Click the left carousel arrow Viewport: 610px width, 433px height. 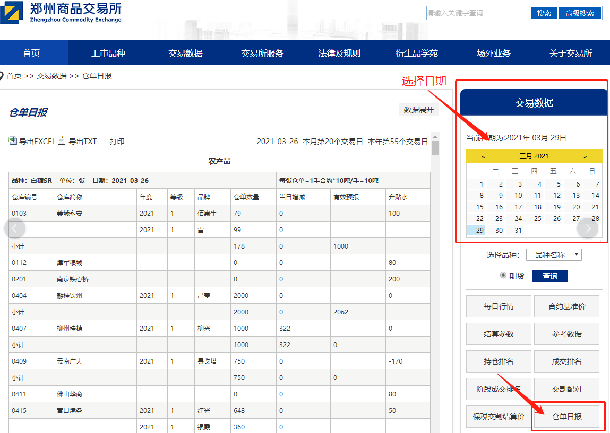pyautogui.click(x=15, y=228)
